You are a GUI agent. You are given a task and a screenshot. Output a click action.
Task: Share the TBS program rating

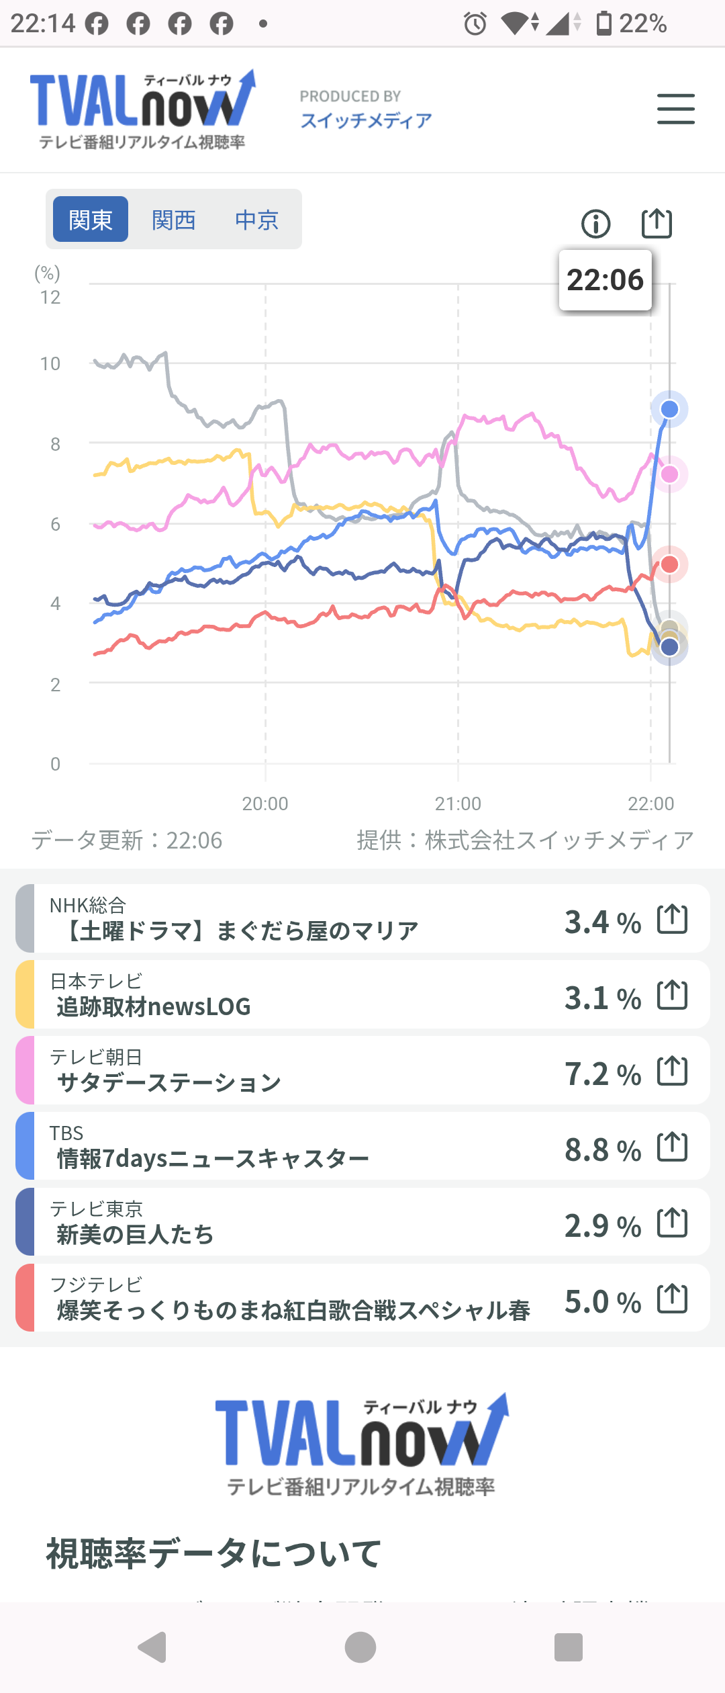coord(672,1147)
